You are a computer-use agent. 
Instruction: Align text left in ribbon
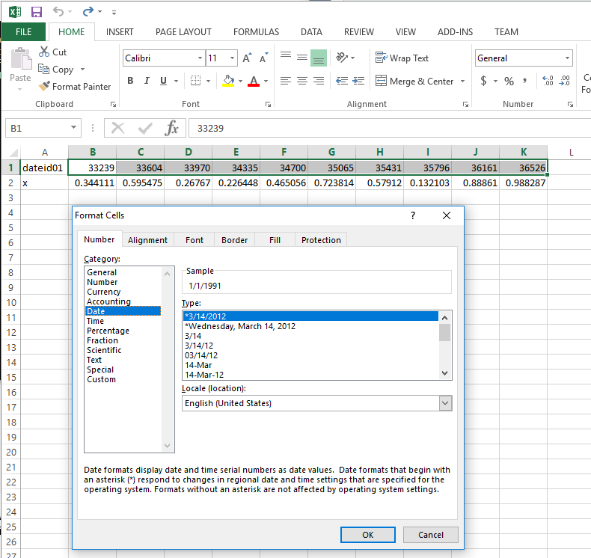(286, 81)
